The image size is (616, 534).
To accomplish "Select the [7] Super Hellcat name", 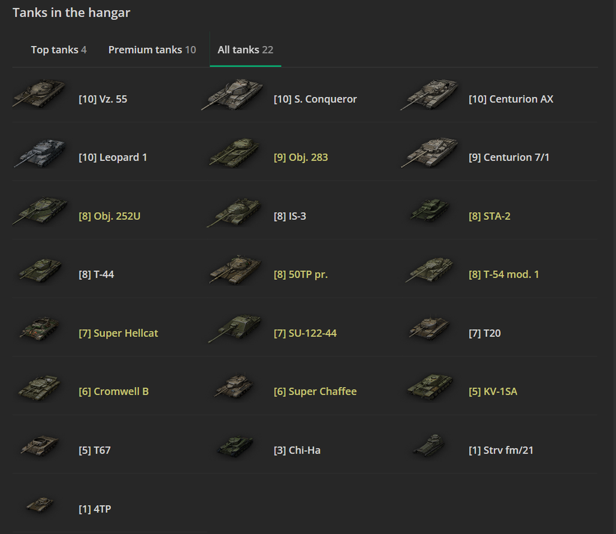I will click(x=118, y=333).
